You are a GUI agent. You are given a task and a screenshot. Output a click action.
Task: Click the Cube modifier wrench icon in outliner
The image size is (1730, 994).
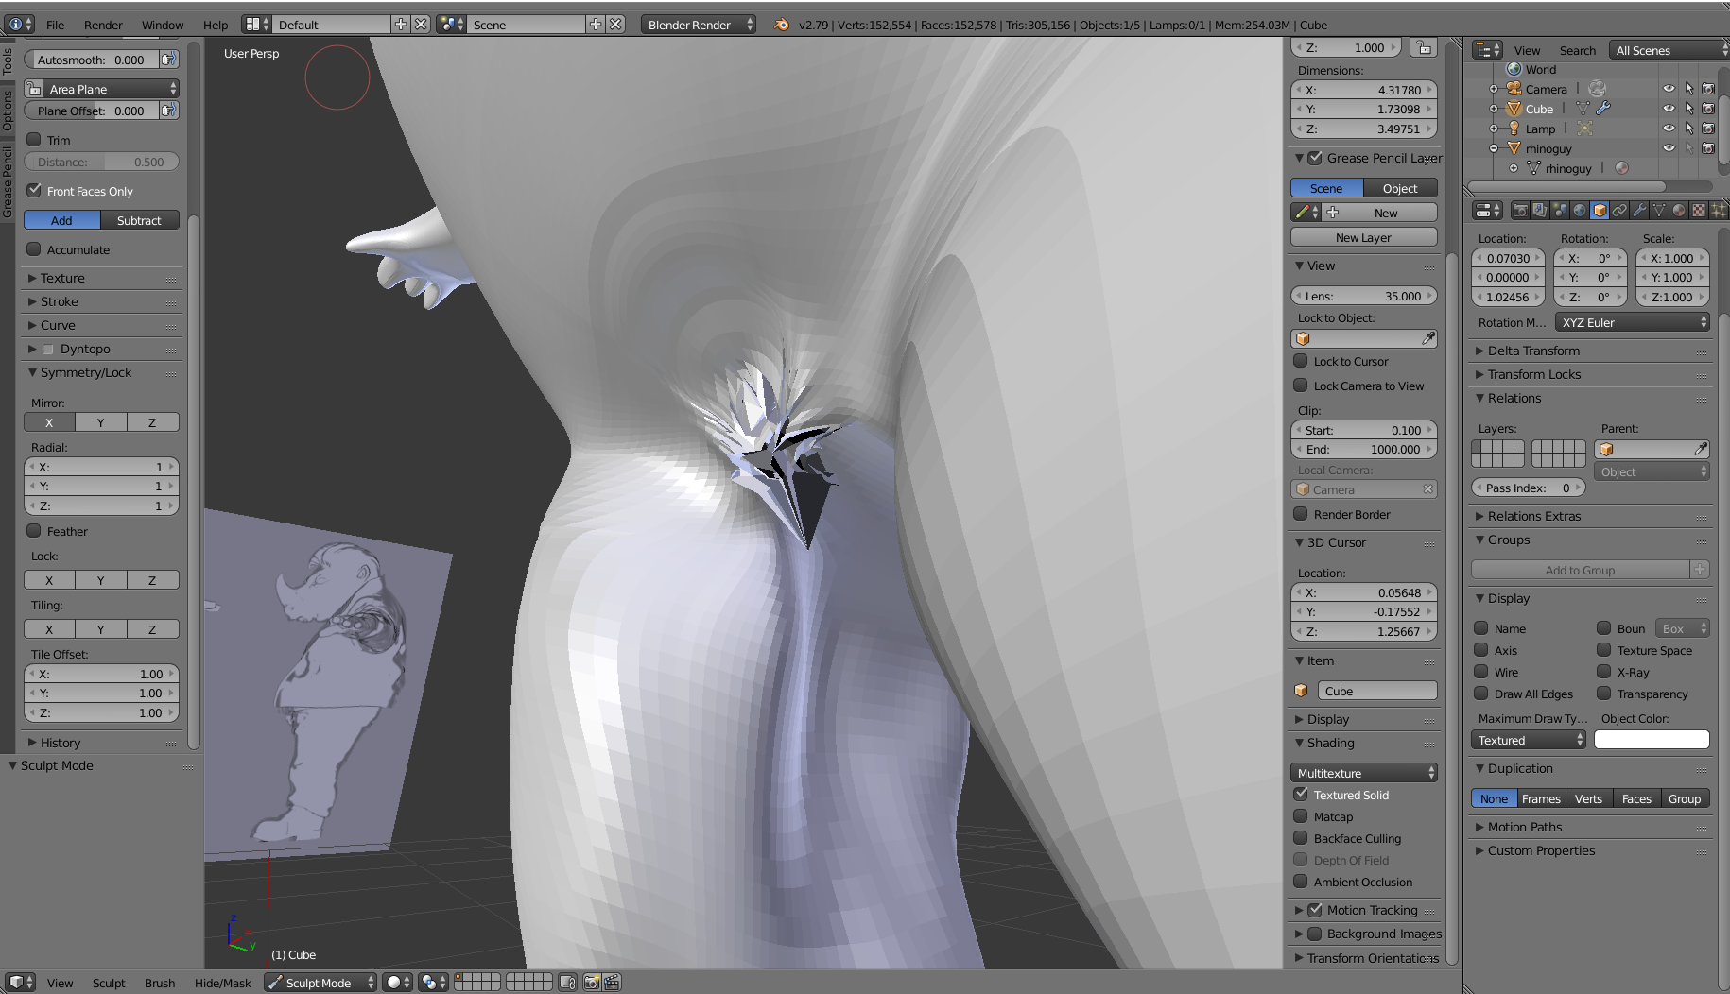pyautogui.click(x=1603, y=109)
